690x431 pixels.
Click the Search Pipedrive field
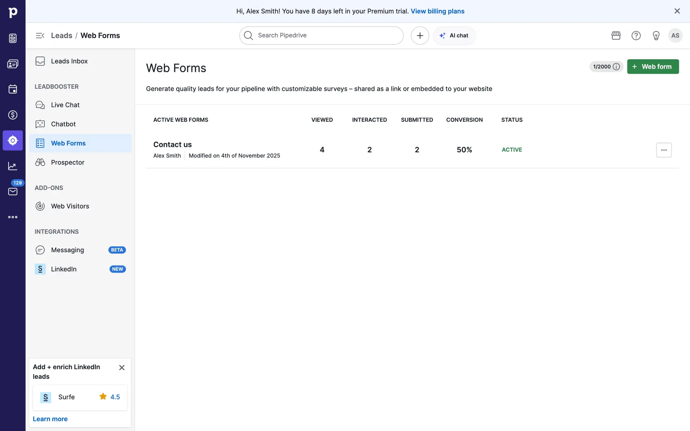[321, 36]
